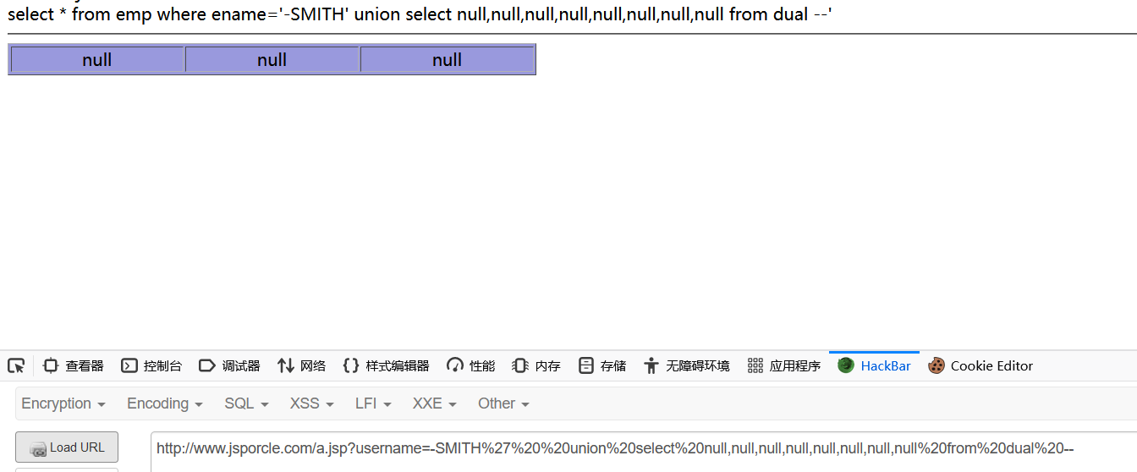Image resolution: width=1137 pixels, height=472 pixels.
Task: Open the Network (网络) panel
Action: point(301,366)
